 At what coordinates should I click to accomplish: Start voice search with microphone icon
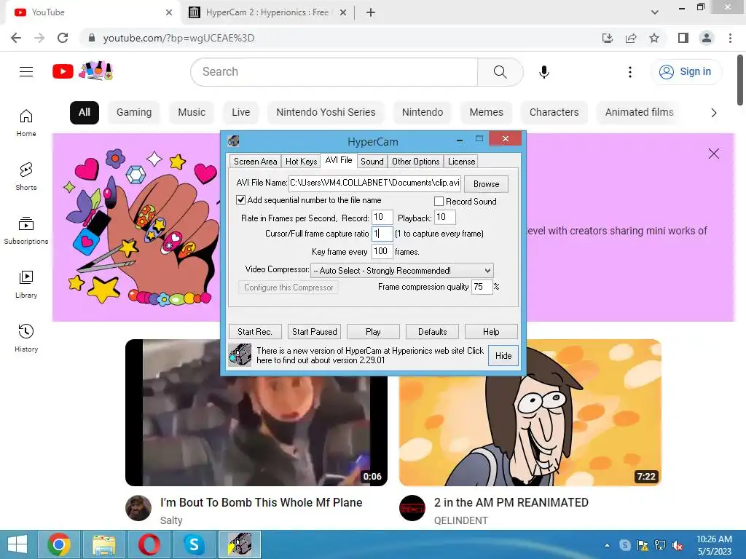[543, 72]
